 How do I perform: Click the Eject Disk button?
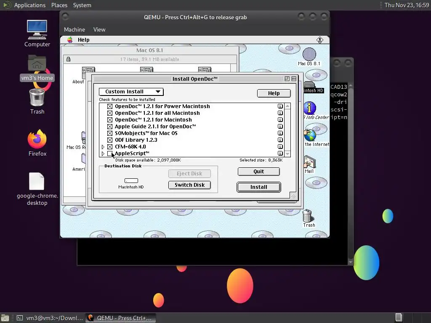190,174
